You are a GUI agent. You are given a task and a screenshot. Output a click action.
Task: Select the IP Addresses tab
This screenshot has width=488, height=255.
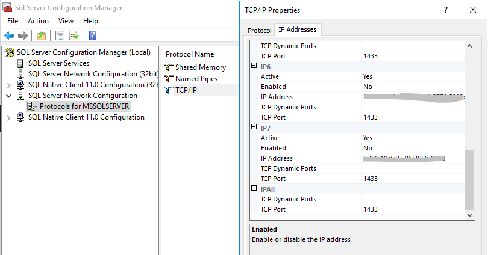pos(298,29)
